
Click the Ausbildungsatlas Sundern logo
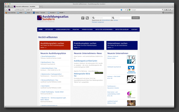(53, 18)
